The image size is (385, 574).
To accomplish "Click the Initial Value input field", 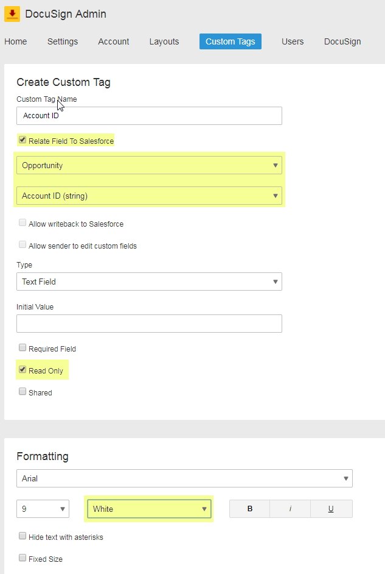I will tap(148, 324).
